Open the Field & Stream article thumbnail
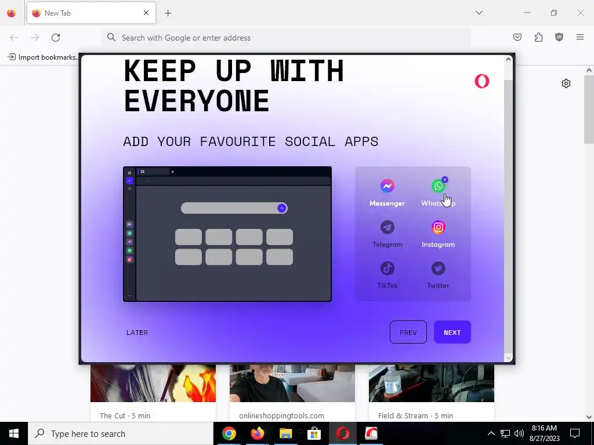This screenshot has height=445, width=594. [x=432, y=383]
